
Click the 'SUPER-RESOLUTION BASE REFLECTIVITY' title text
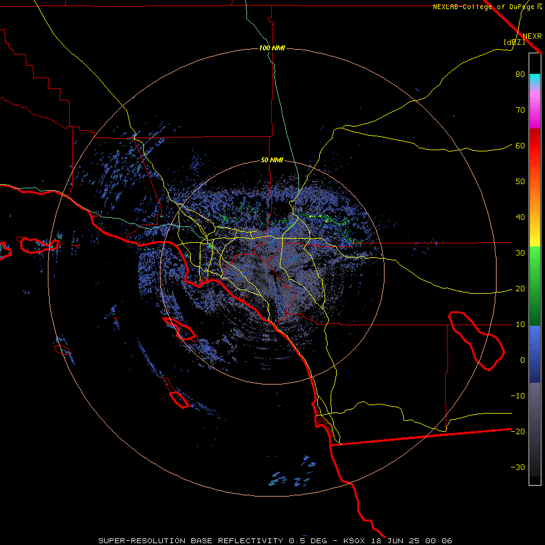(x=191, y=541)
